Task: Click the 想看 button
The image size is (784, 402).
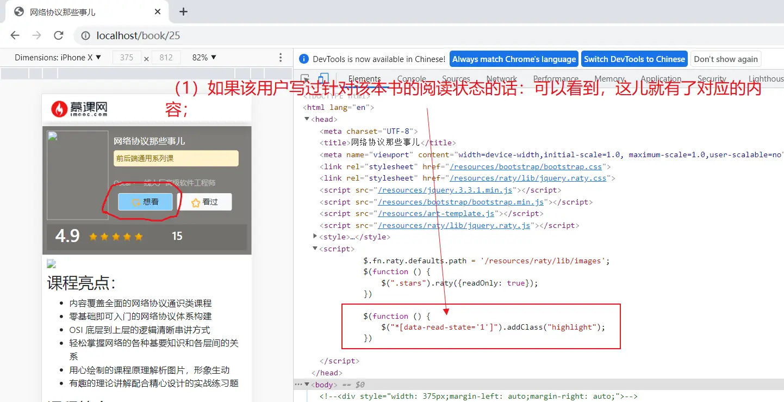Action: (x=145, y=202)
